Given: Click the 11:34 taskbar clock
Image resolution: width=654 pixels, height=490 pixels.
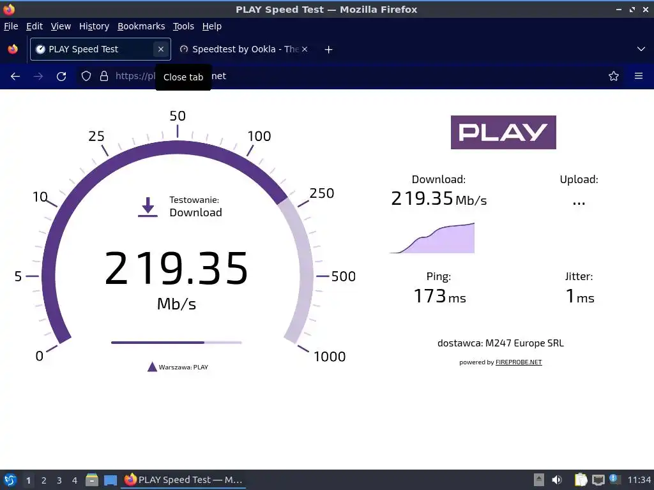Looking at the screenshot, I should click(639, 480).
